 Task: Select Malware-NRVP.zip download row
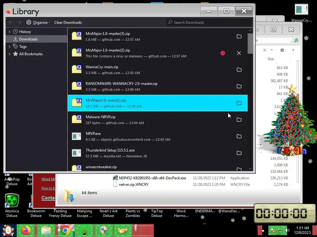coord(158,120)
